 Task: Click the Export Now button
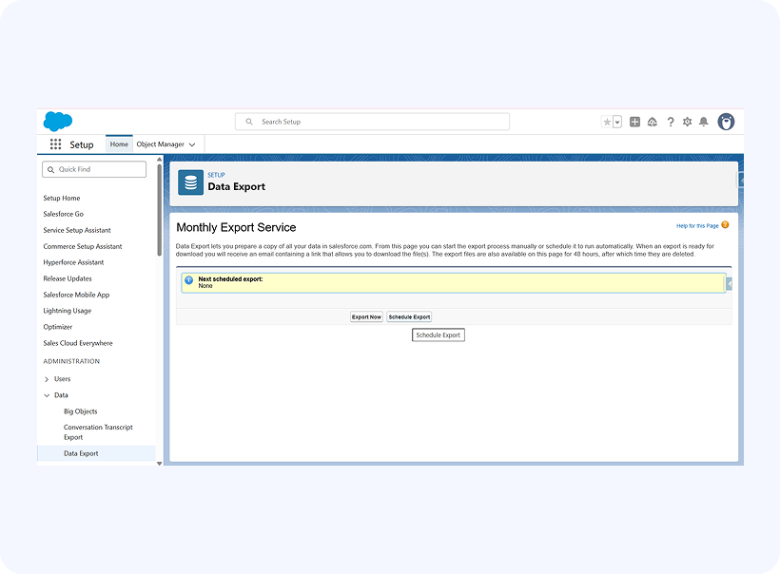pos(366,316)
